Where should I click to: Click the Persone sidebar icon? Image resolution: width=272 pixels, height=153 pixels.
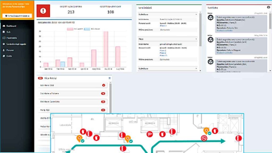click(x=4, y=50)
